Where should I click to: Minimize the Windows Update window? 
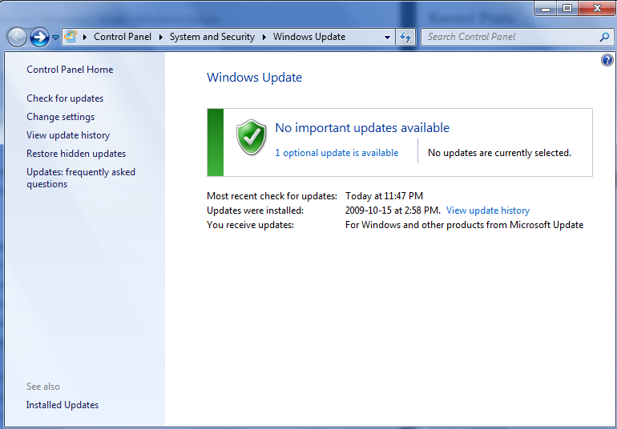tap(546, 9)
